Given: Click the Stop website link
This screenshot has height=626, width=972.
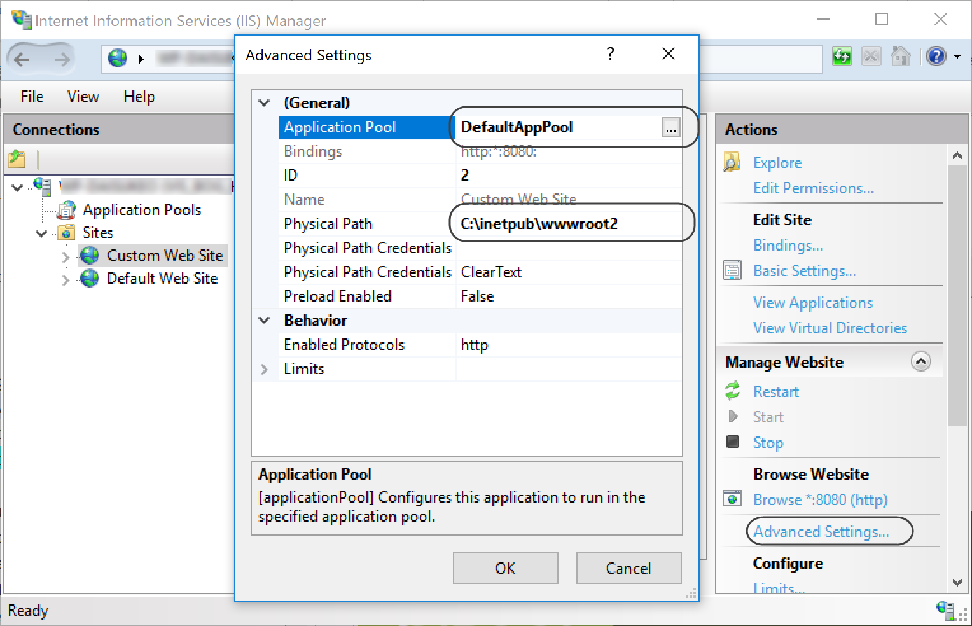Looking at the screenshot, I should (x=768, y=443).
